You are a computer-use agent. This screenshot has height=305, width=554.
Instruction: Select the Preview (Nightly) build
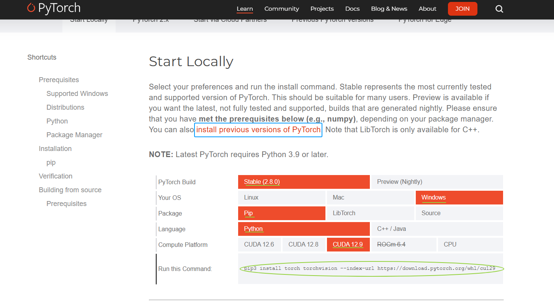[437, 182]
